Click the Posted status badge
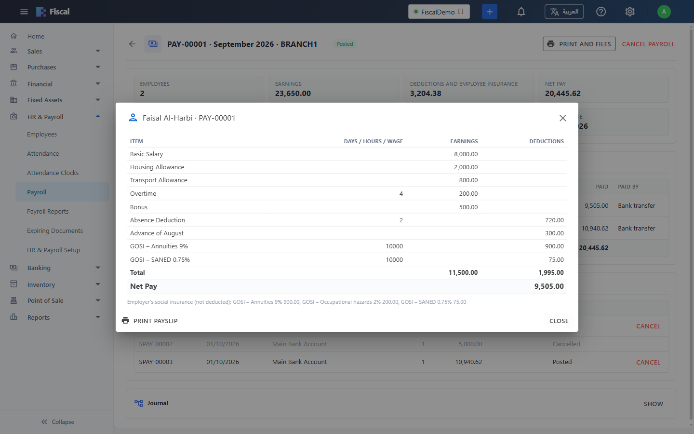 tap(345, 44)
